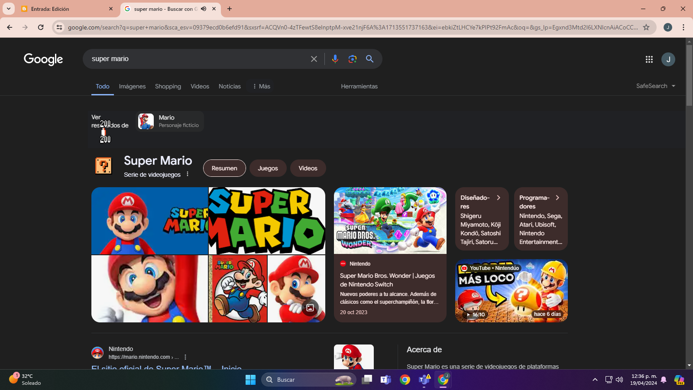
Task: Select the Imágenes search tab
Action: [x=132, y=86]
